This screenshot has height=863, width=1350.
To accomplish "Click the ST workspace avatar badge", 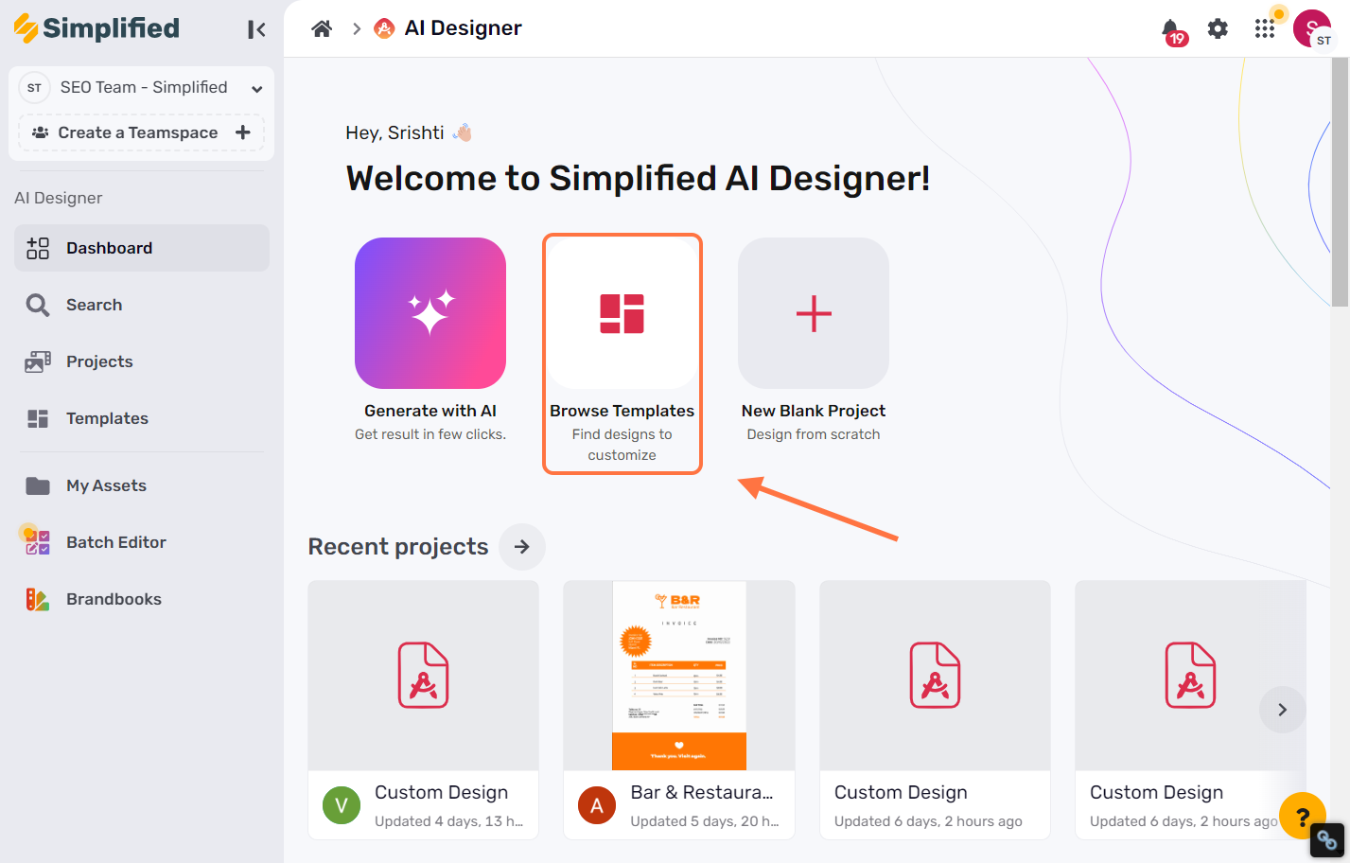I will pyautogui.click(x=34, y=87).
